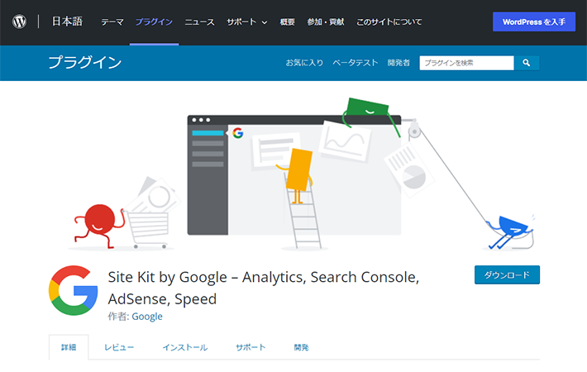
Task: Focus the プラグインを検索 search field
Action: [x=466, y=63]
